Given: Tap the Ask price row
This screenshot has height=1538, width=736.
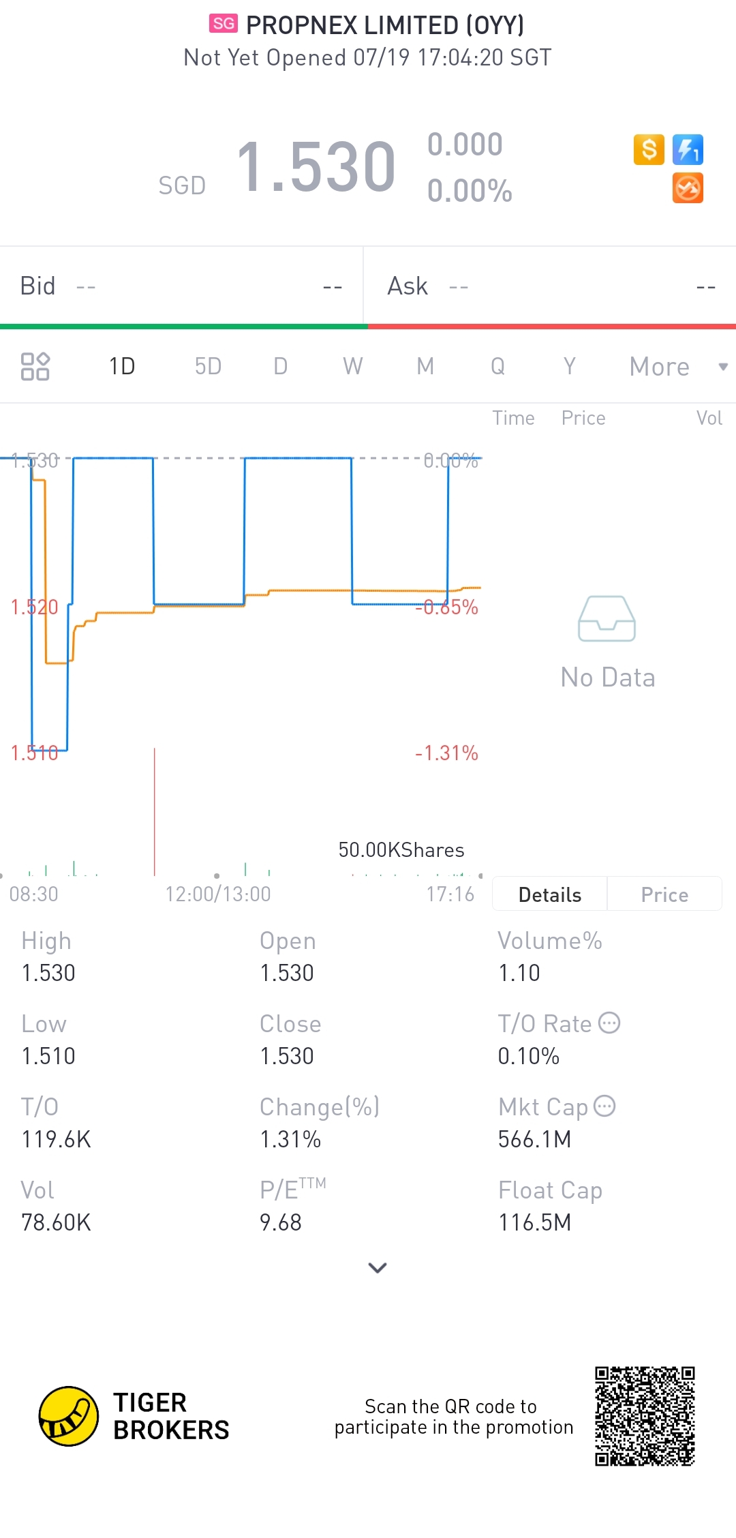Looking at the screenshot, I should [x=551, y=286].
